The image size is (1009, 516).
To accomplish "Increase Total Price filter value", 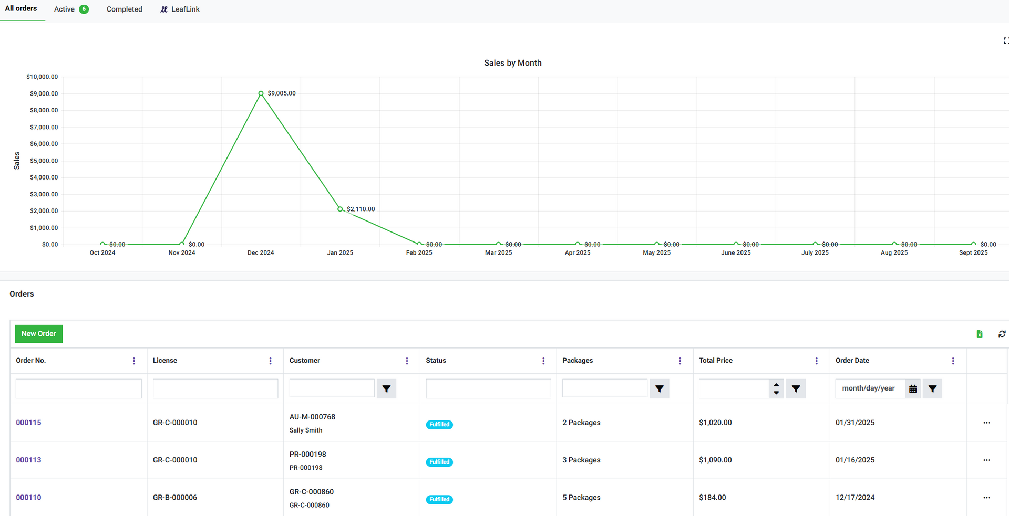I will click(x=776, y=385).
